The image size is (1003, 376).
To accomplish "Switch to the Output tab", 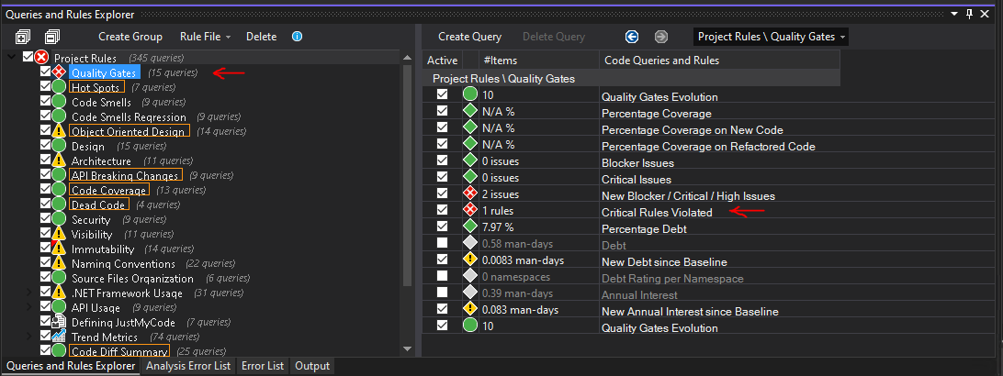I will coord(312,366).
